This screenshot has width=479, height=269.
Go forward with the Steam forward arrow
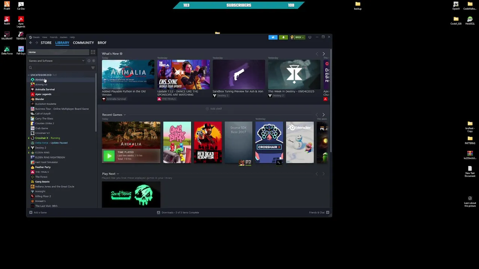[36, 43]
